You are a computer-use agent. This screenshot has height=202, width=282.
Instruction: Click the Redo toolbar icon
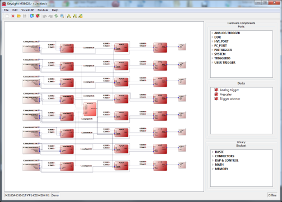(x=50, y=16)
